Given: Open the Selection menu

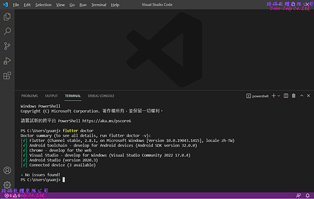Looking at the screenshot, I should 44,5.
